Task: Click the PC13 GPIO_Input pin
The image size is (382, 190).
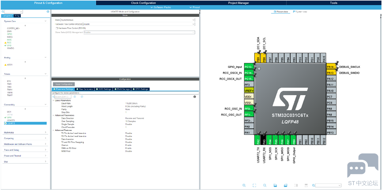Action: tap(249, 67)
